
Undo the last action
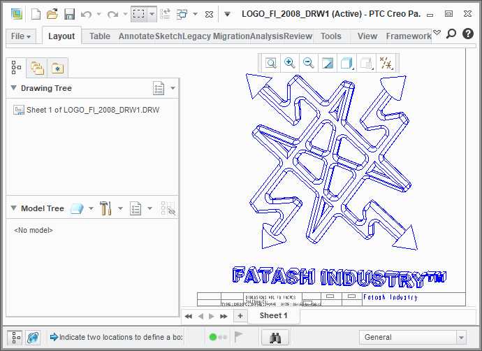[x=87, y=14]
